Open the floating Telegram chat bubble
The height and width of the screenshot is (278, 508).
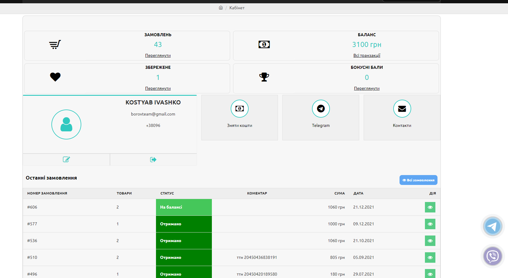[x=492, y=227]
